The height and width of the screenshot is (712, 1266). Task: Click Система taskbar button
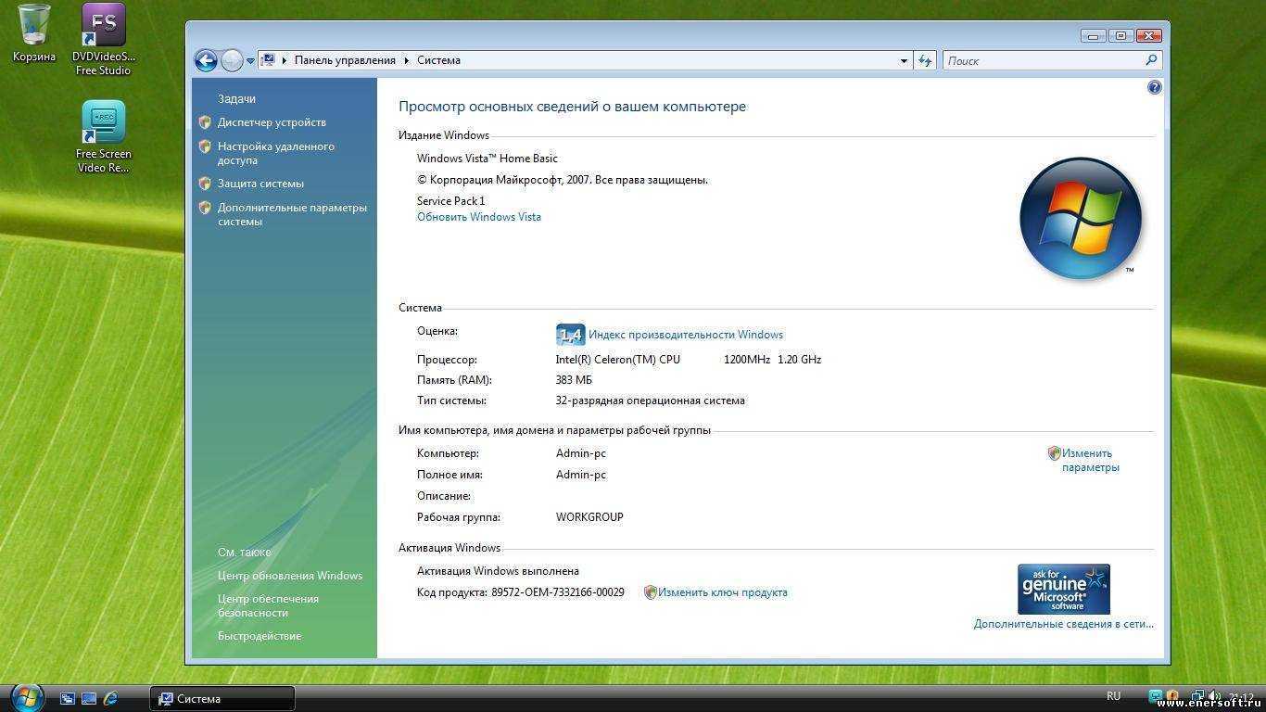(222, 699)
